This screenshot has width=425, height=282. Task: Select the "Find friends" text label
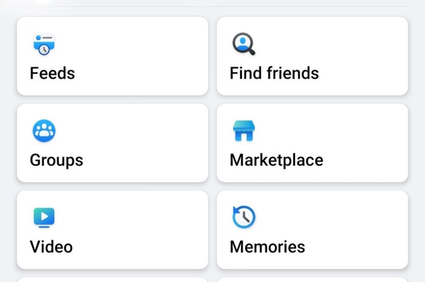(x=274, y=73)
